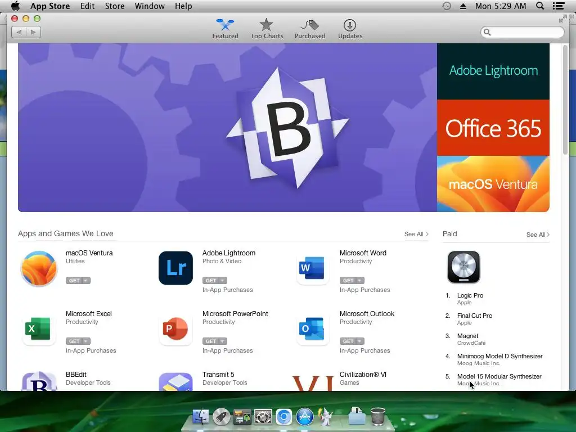This screenshot has width=576, height=432.
Task: Click the Time Machine menu bar icon
Action: click(x=446, y=6)
